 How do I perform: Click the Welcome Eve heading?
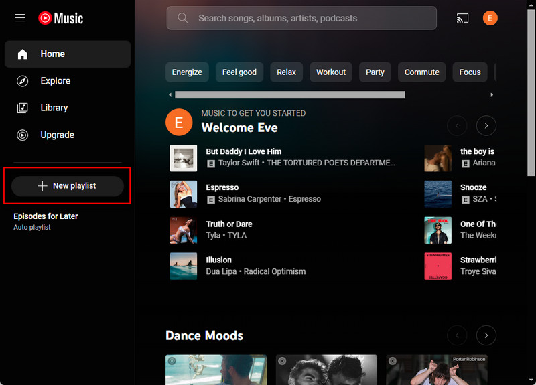coord(239,127)
